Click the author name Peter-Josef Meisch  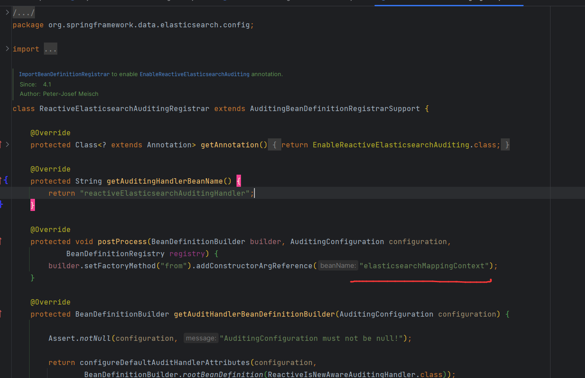(x=70, y=94)
